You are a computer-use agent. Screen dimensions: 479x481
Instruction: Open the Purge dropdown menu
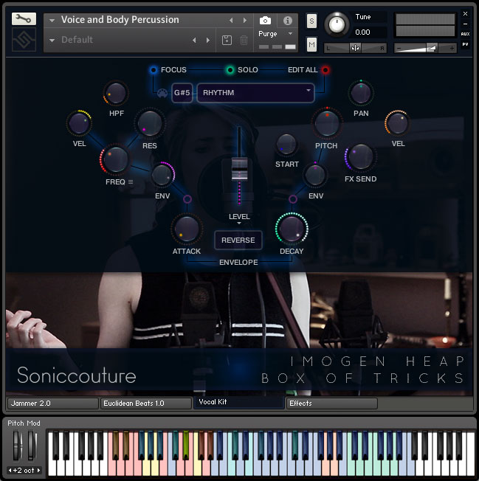click(275, 34)
